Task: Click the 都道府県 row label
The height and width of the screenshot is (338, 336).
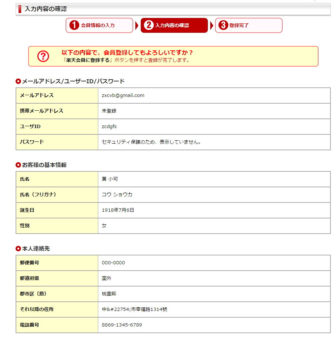Action: (29, 278)
